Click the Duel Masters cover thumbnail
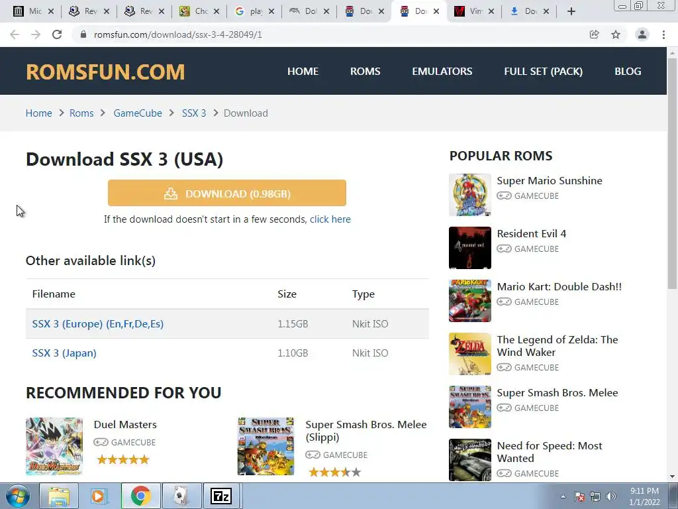The image size is (678, 509). click(54, 446)
